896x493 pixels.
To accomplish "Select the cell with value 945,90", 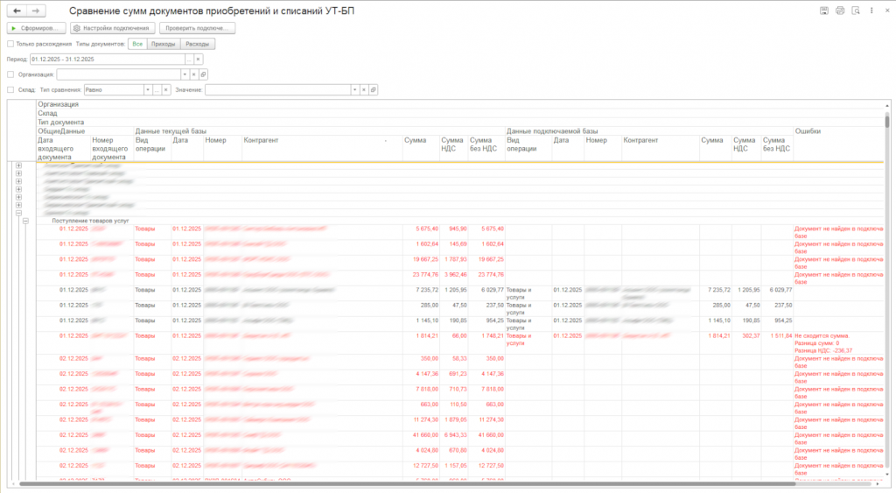I will 453,232.
